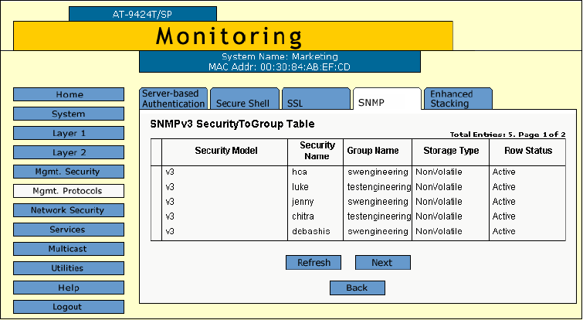583x320 pixels.
Task: Click the Security Name column header
Action: pos(317,151)
